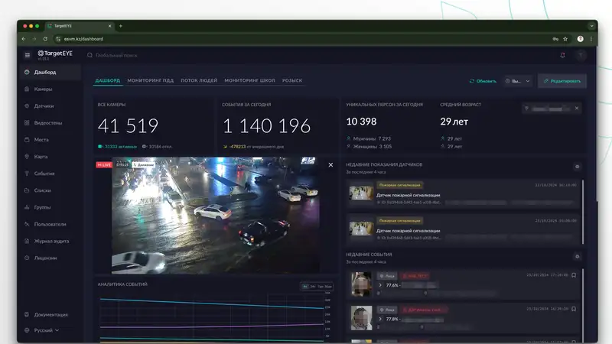
Task: Click the notification bell icon
Action: tap(563, 55)
